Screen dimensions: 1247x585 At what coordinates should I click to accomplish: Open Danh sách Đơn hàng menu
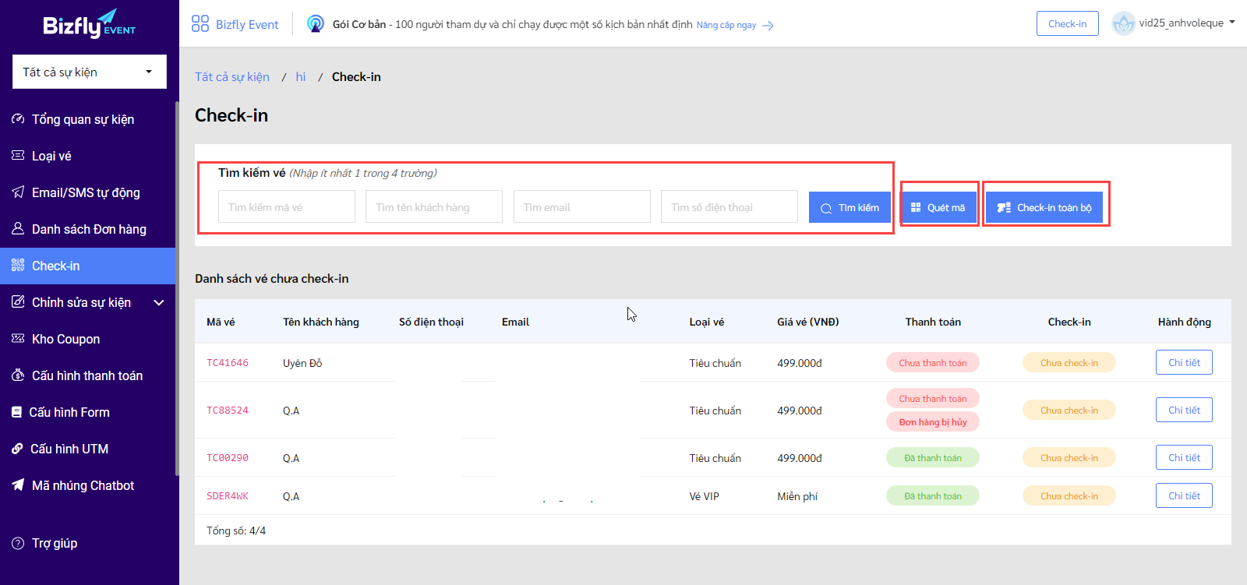[89, 229]
